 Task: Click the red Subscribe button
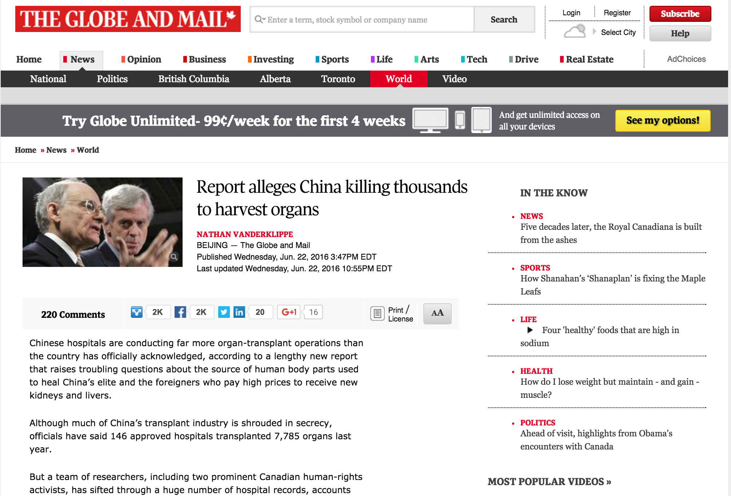click(x=680, y=14)
